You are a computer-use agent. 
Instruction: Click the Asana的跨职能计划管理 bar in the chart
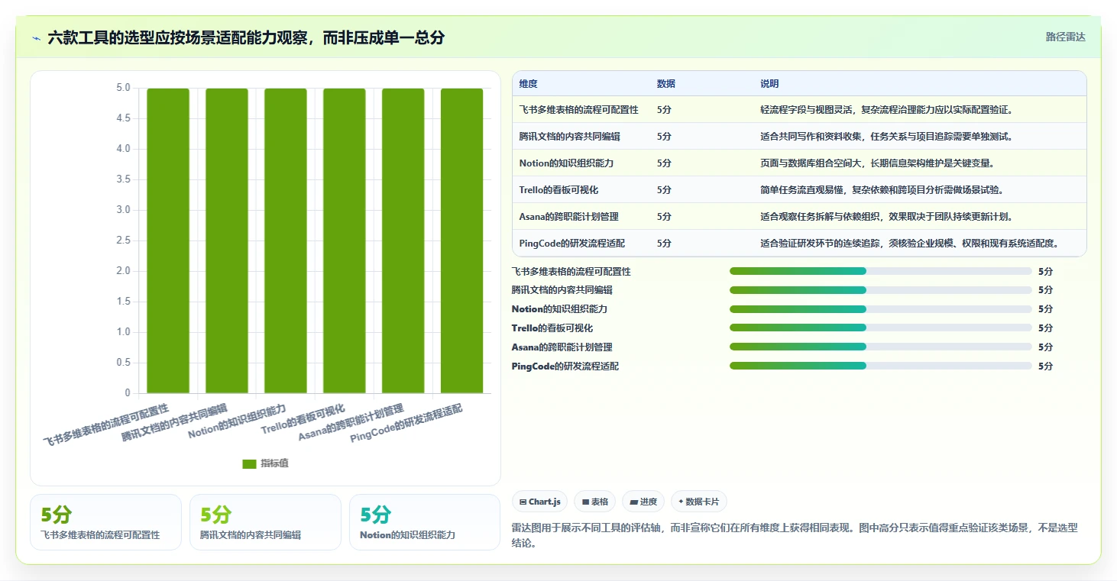(x=403, y=240)
